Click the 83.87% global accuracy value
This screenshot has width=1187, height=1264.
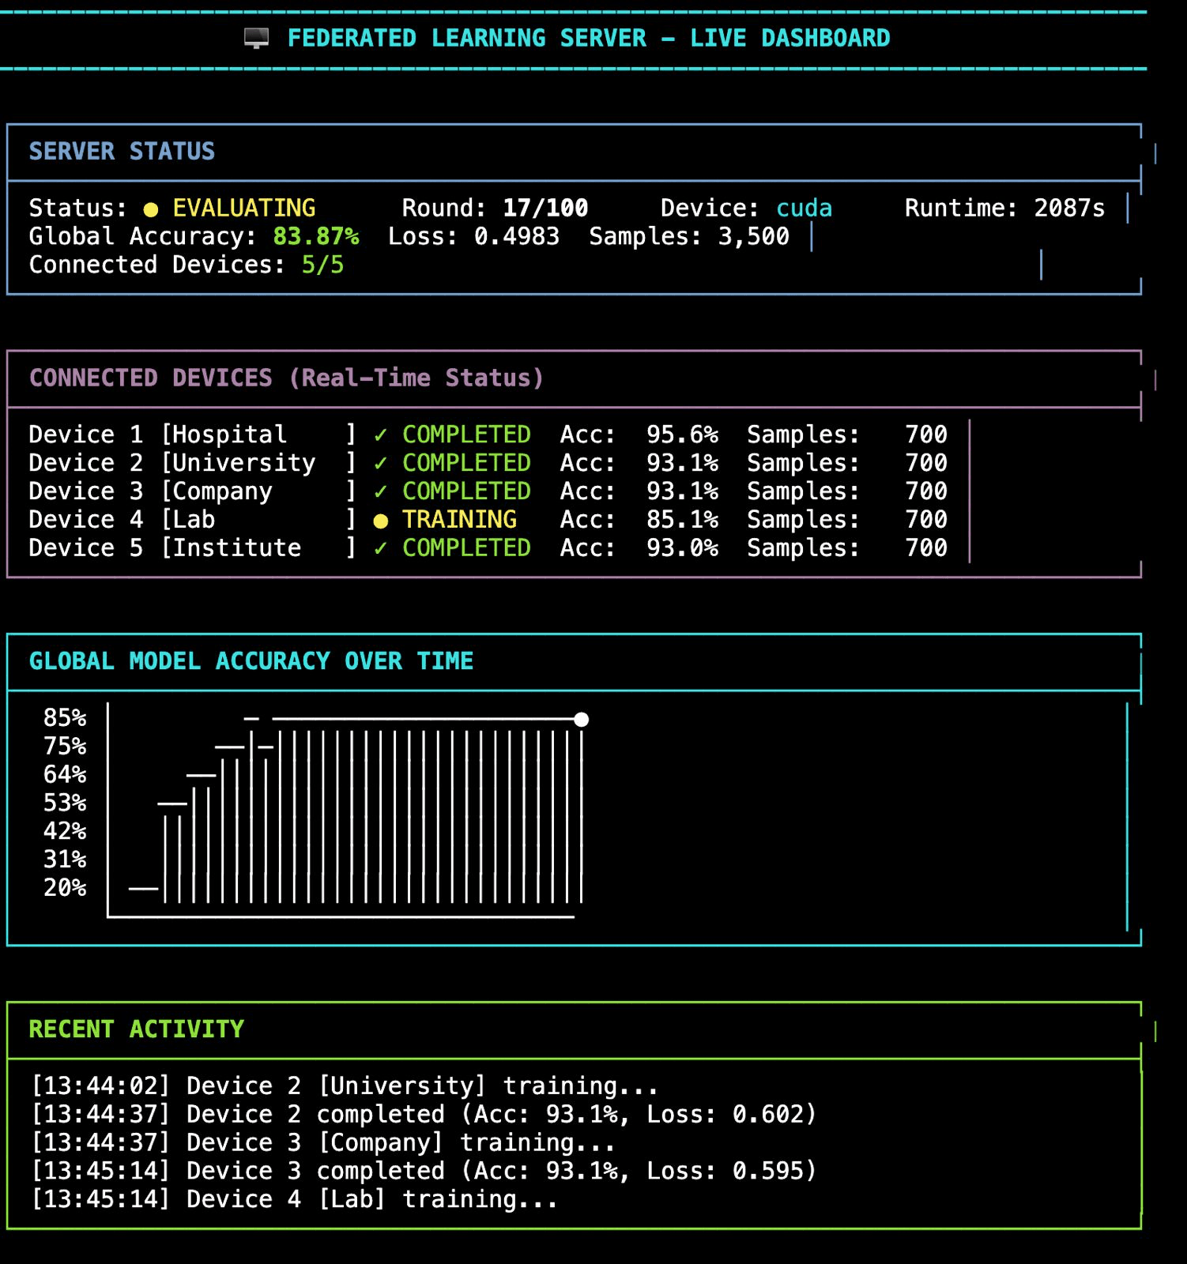click(x=316, y=237)
